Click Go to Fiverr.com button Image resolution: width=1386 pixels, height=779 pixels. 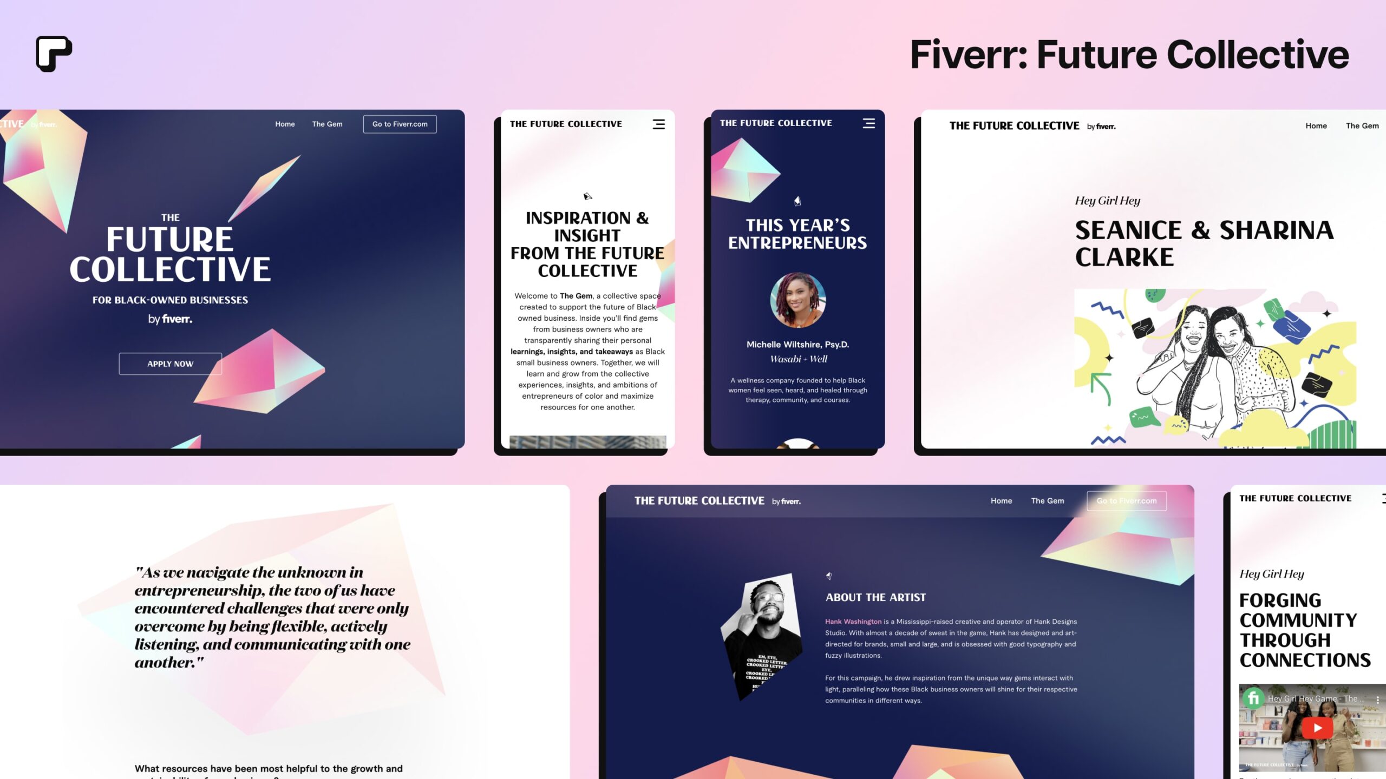[399, 123]
